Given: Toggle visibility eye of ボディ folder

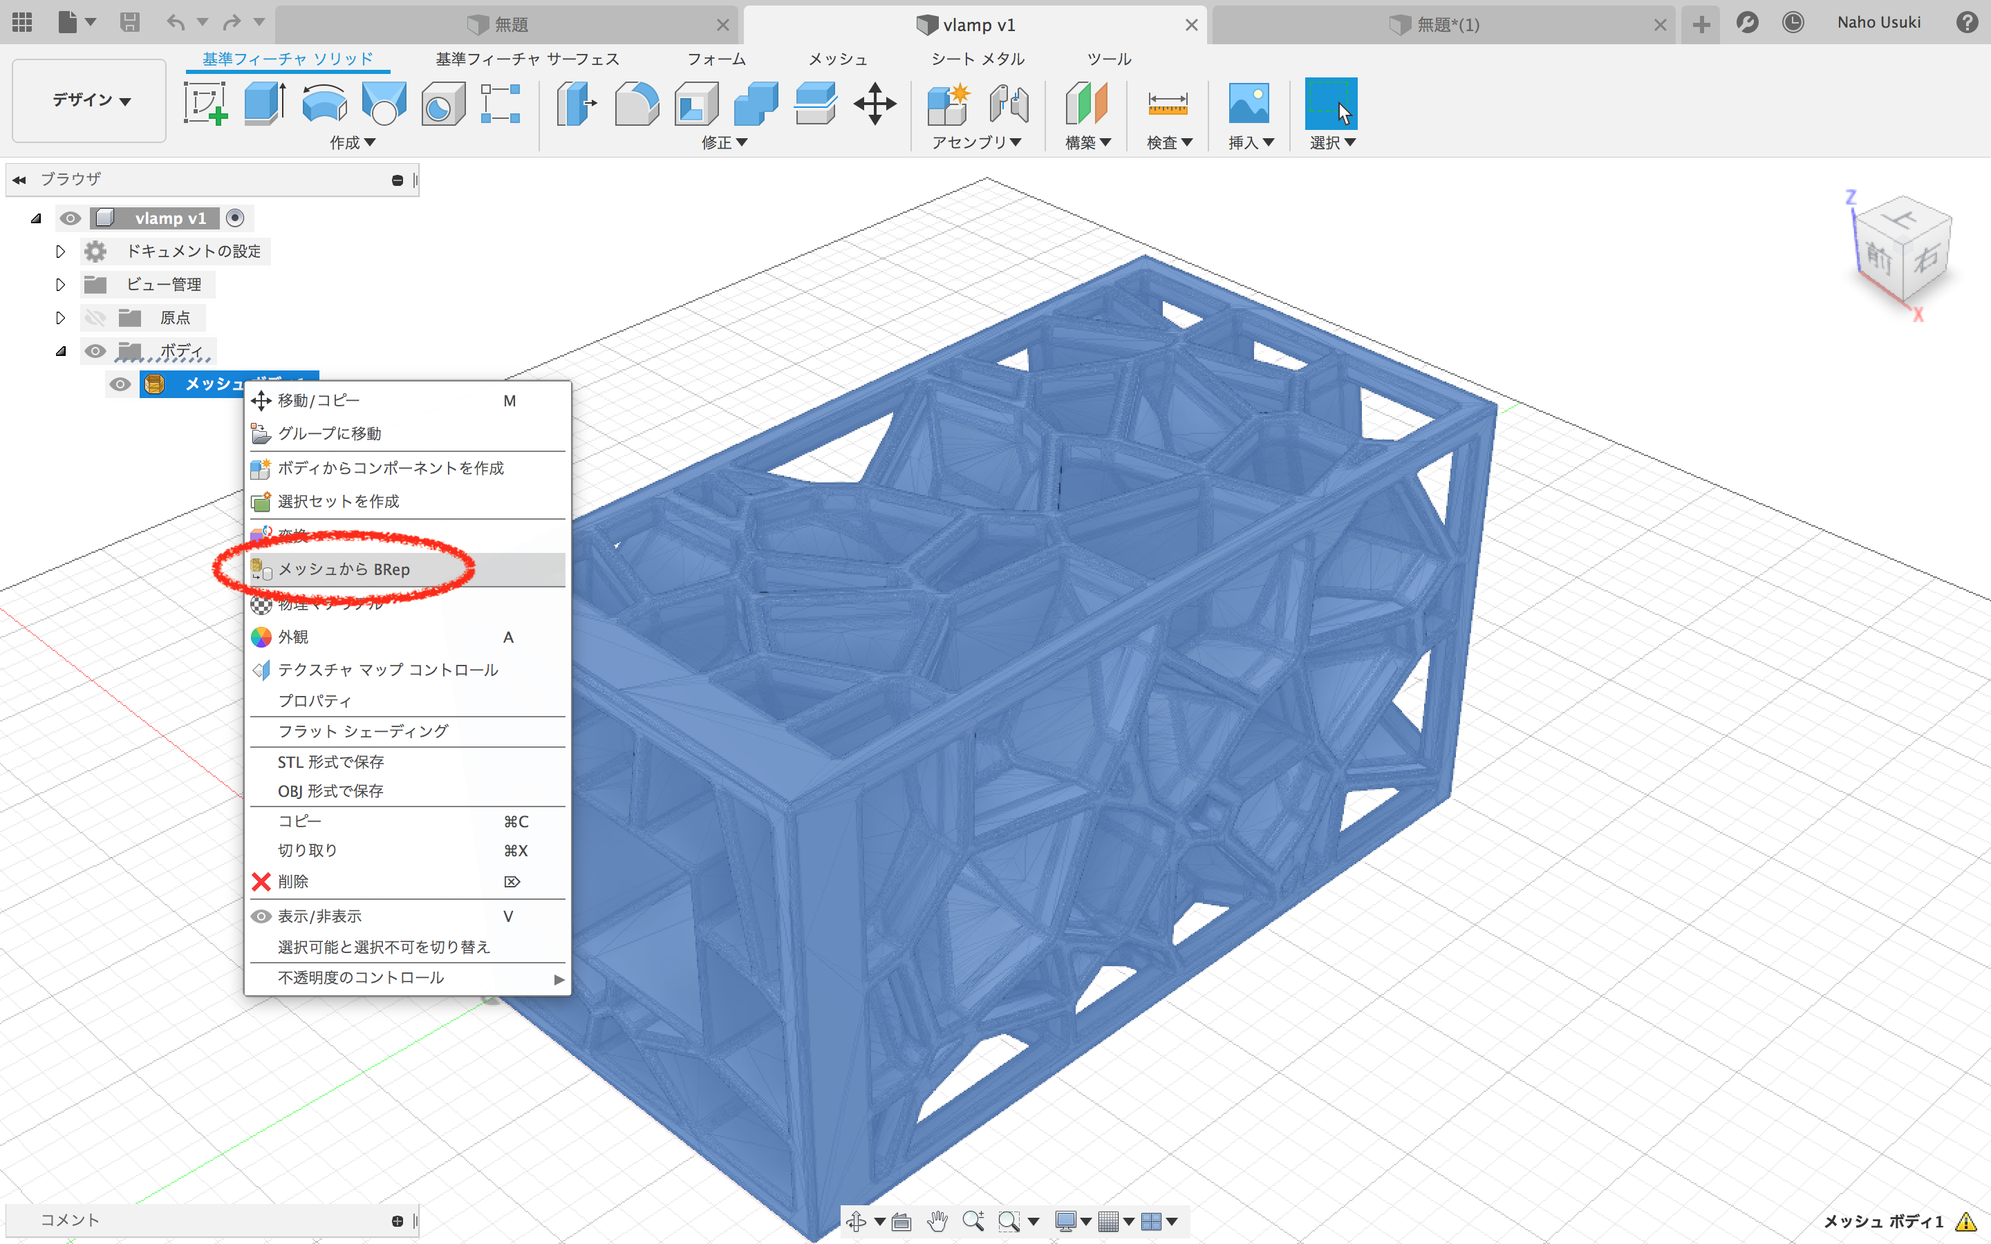Looking at the screenshot, I should [x=95, y=351].
